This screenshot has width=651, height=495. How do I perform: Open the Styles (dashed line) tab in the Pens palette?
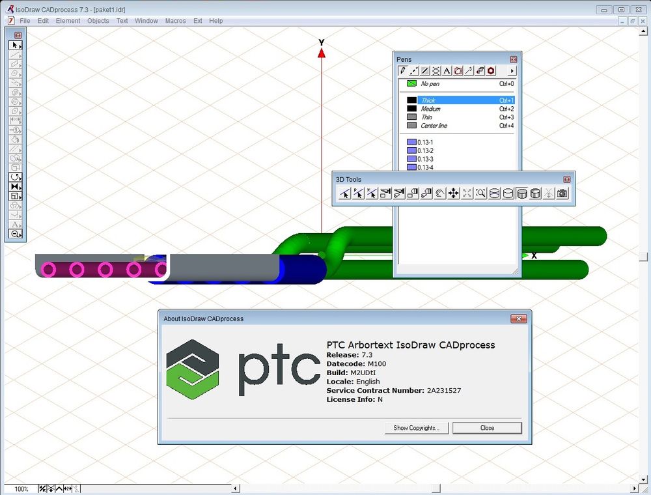(413, 70)
